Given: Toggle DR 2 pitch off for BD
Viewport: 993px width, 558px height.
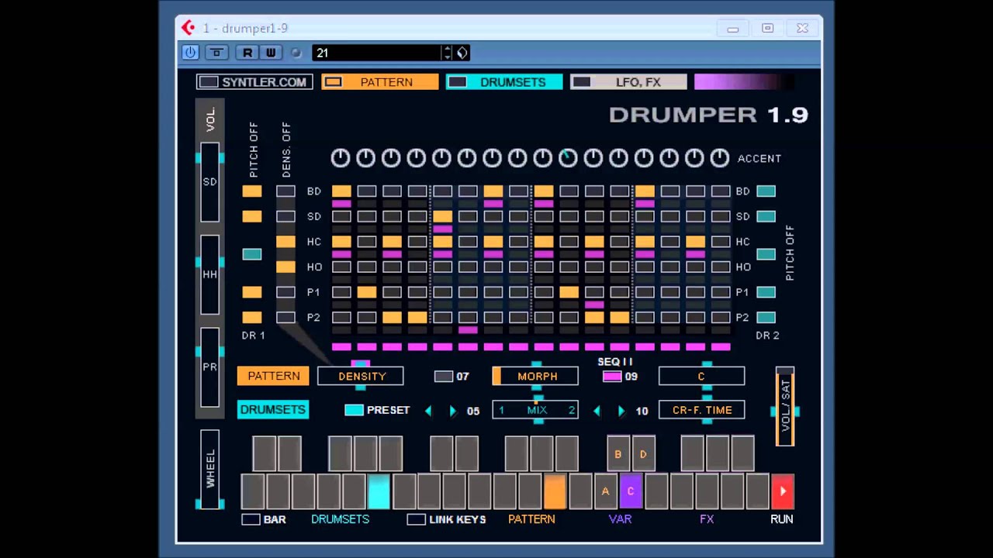Looking at the screenshot, I should (x=766, y=191).
